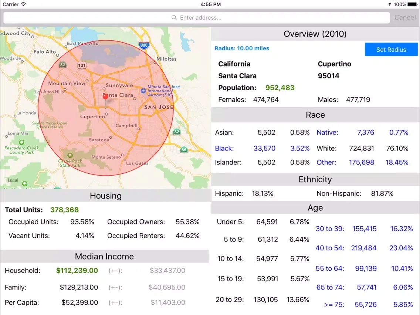Tap the US 101 highway shield
This screenshot has height=315, width=420.
pyautogui.click(x=82, y=65)
